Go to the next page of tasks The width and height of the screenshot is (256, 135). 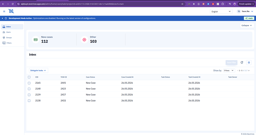pos(249,70)
